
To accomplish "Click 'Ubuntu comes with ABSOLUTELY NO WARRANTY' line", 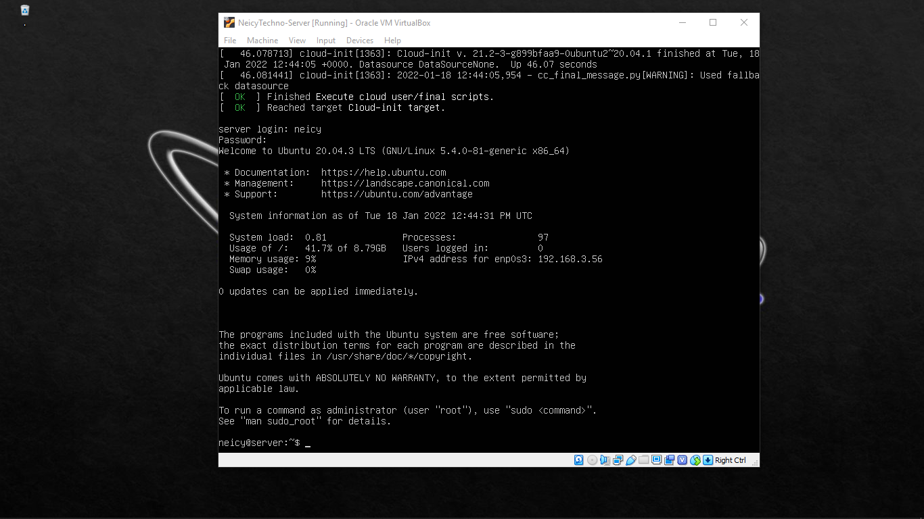I will [x=402, y=378].
